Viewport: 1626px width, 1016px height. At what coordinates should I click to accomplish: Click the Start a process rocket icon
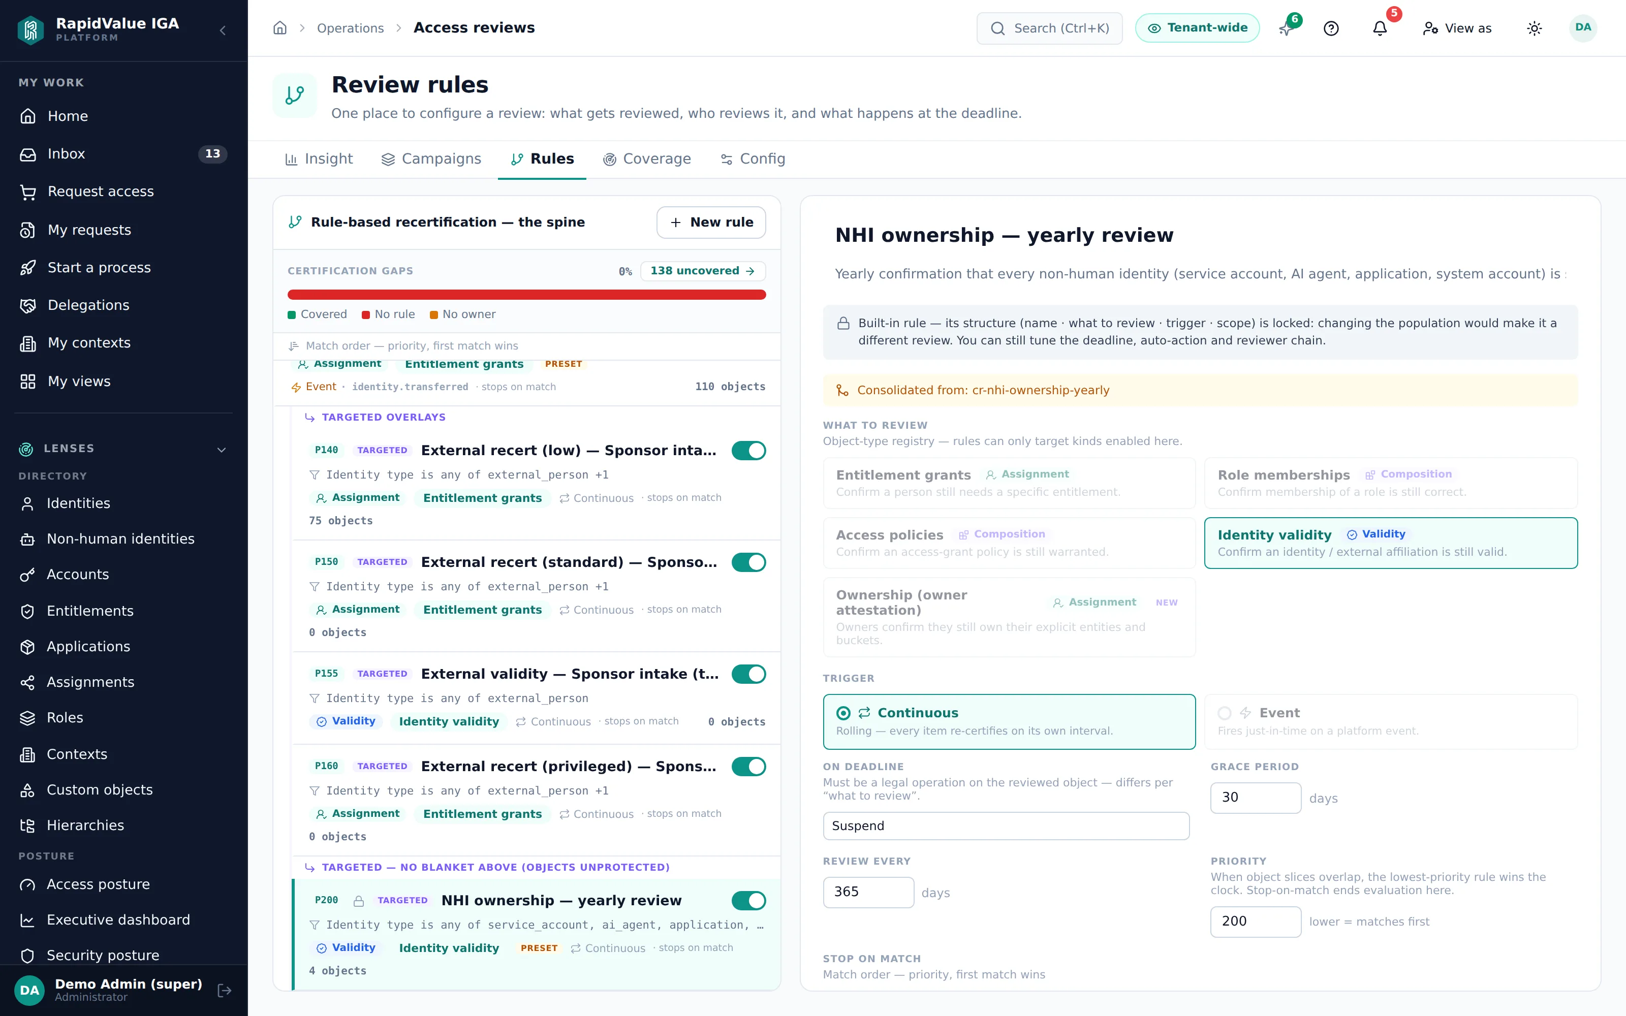tap(27, 267)
